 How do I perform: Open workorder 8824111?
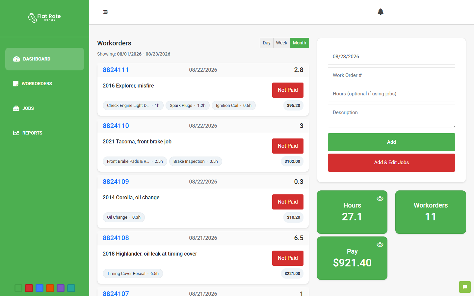(x=116, y=70)
